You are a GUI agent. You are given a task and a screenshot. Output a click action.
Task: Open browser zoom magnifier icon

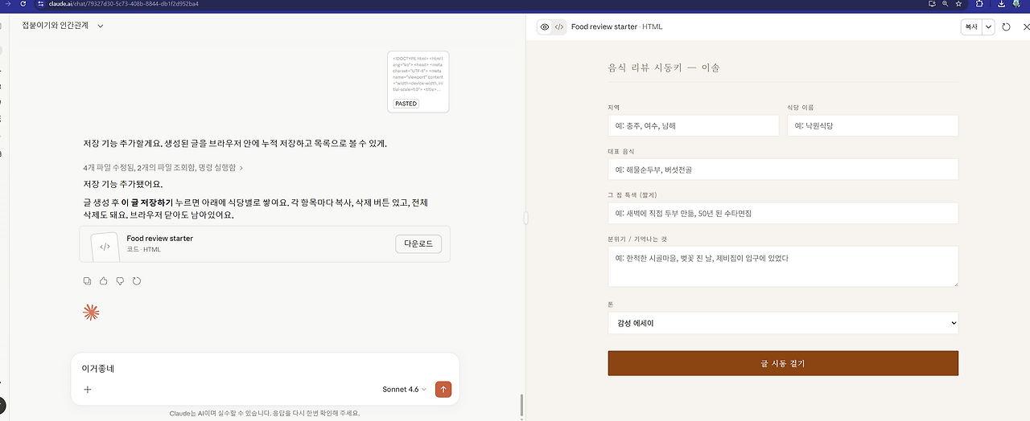[946, 4]
